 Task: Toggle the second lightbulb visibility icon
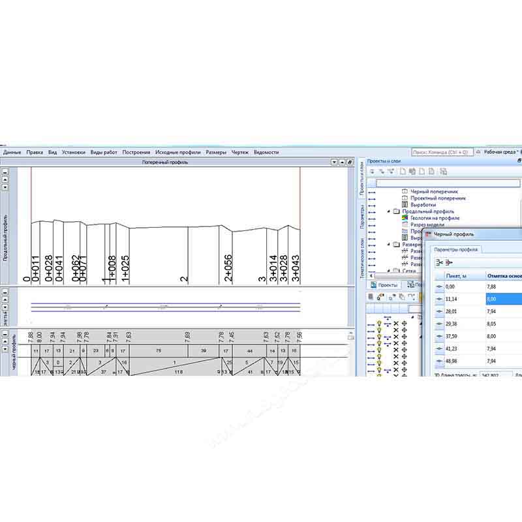pyautogui.click(x=378, y=331)
